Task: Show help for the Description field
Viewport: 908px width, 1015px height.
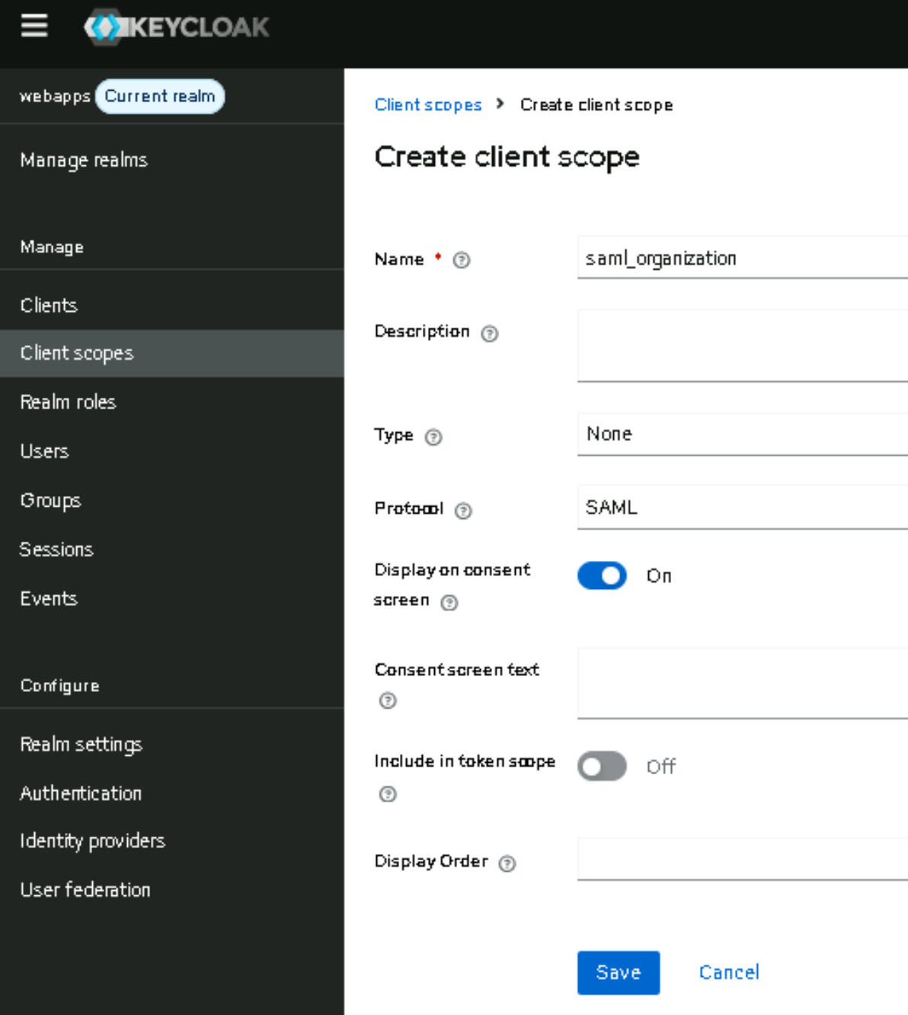Action: click(490, 334)
